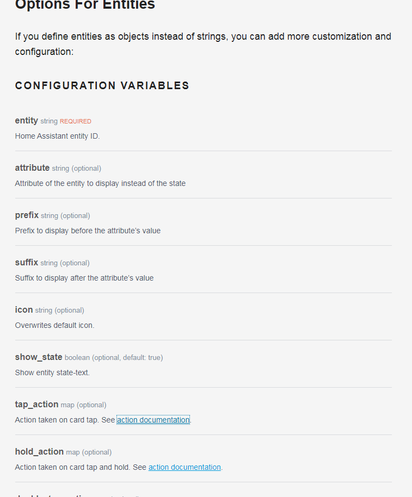Click the "Prefix to display before" description text
This screenshot has width=412, height=497.
pyautogui.click(x=88, y=231)
